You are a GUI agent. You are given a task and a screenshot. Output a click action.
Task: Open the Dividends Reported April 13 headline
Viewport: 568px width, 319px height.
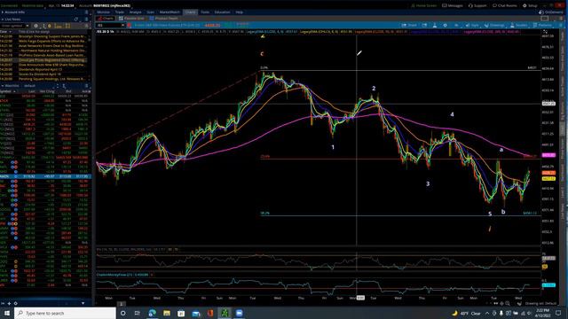40,69
